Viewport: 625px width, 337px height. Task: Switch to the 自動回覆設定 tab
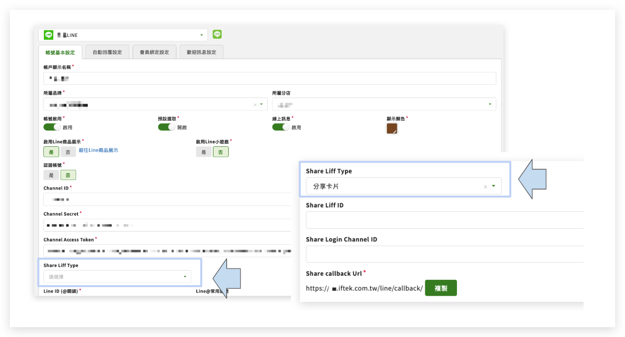pos(107,52)
